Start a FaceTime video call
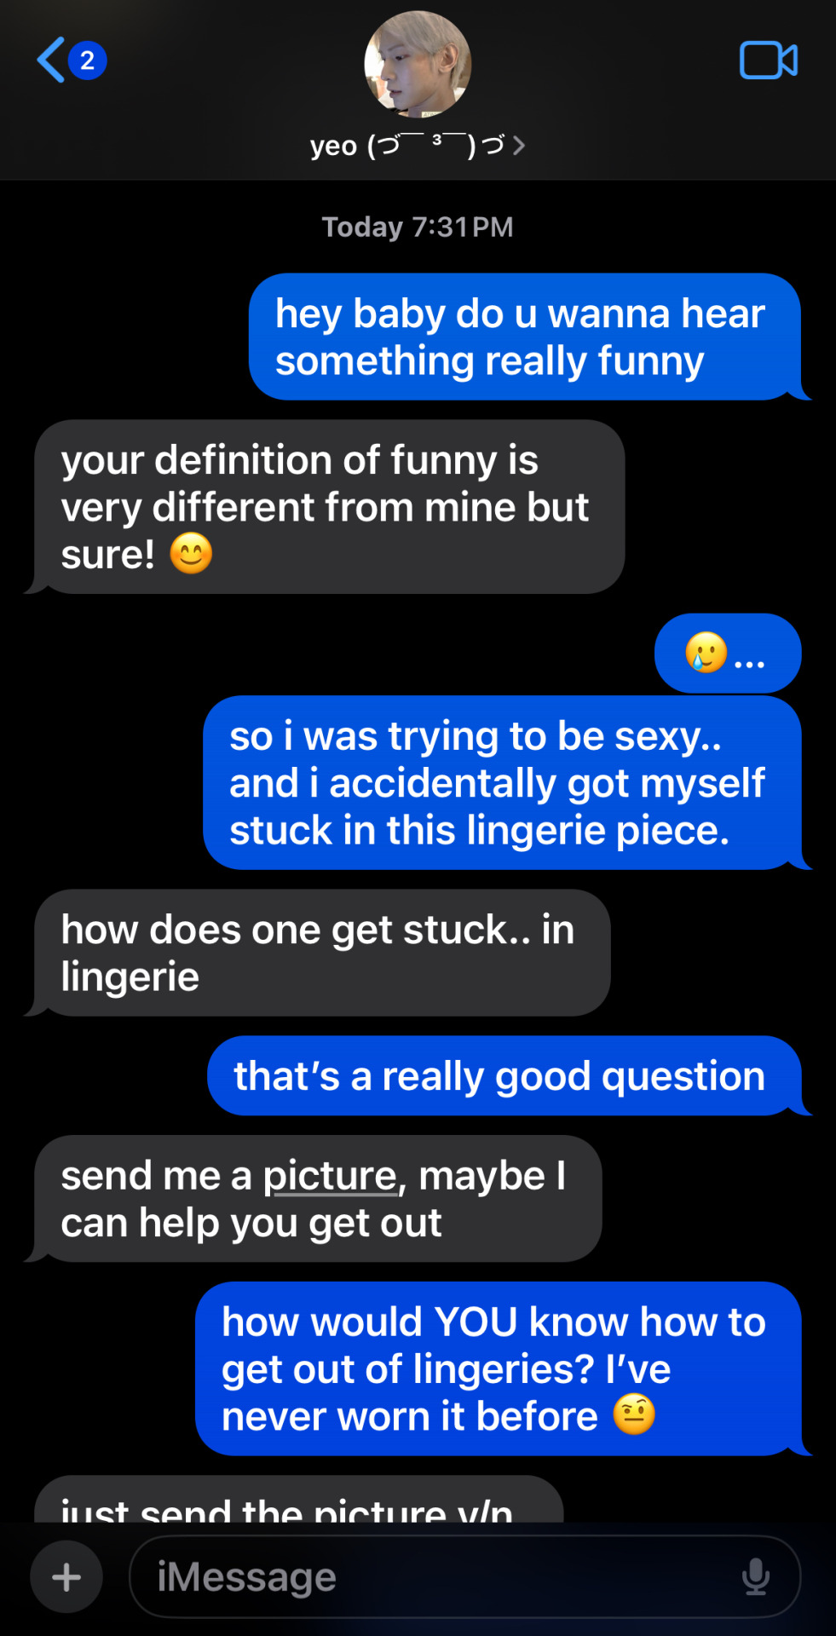 tap(769, 60)
